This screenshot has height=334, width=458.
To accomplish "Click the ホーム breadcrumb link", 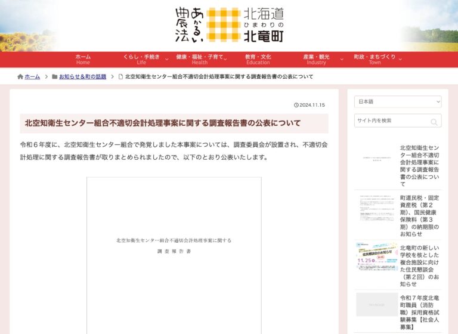I will coord(33,77).
